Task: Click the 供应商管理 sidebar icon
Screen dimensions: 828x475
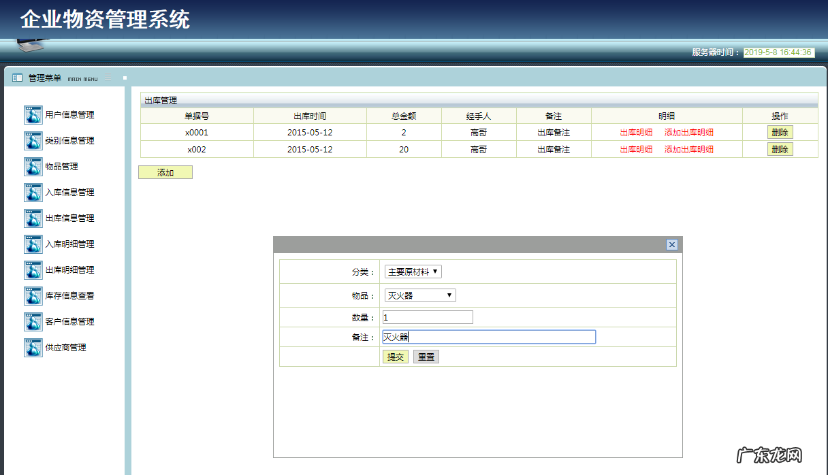Action: [x=33, y=347]
